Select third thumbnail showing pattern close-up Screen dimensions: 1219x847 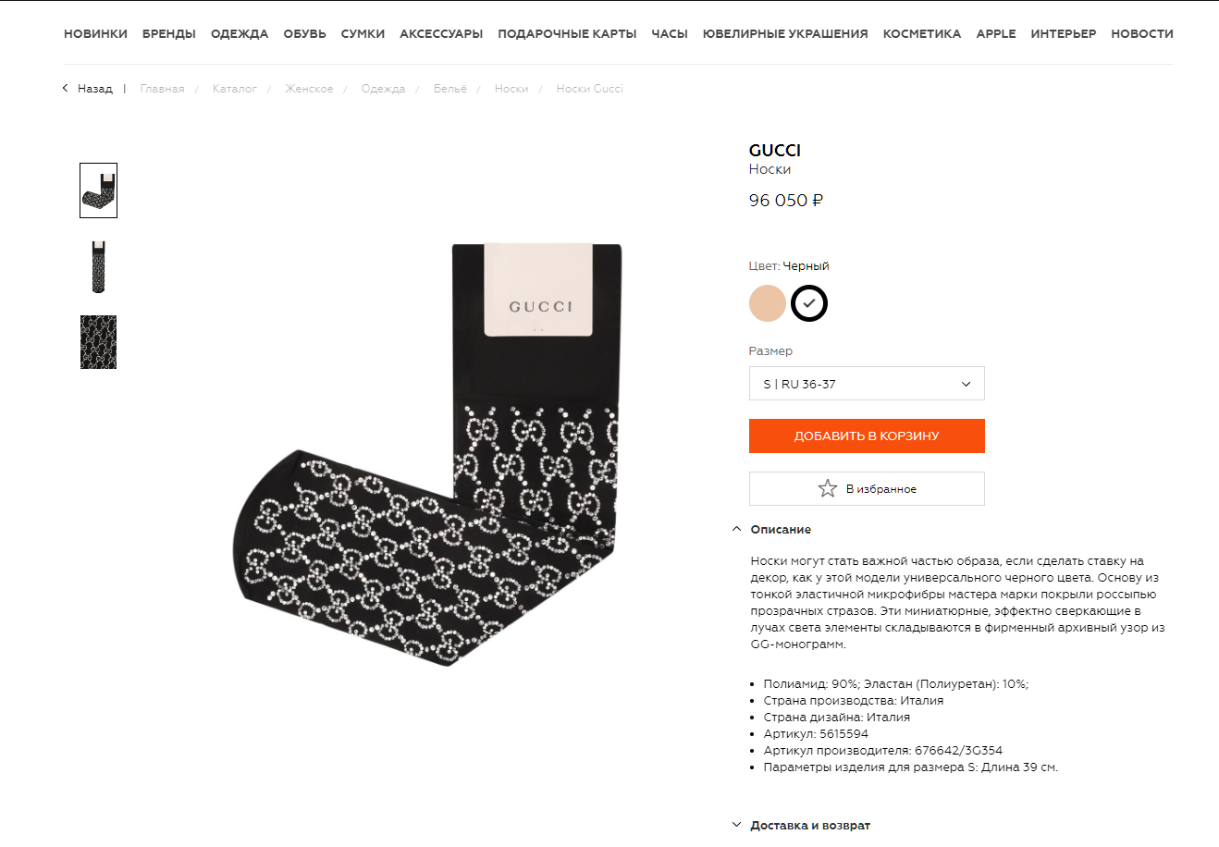click(98, 342)
